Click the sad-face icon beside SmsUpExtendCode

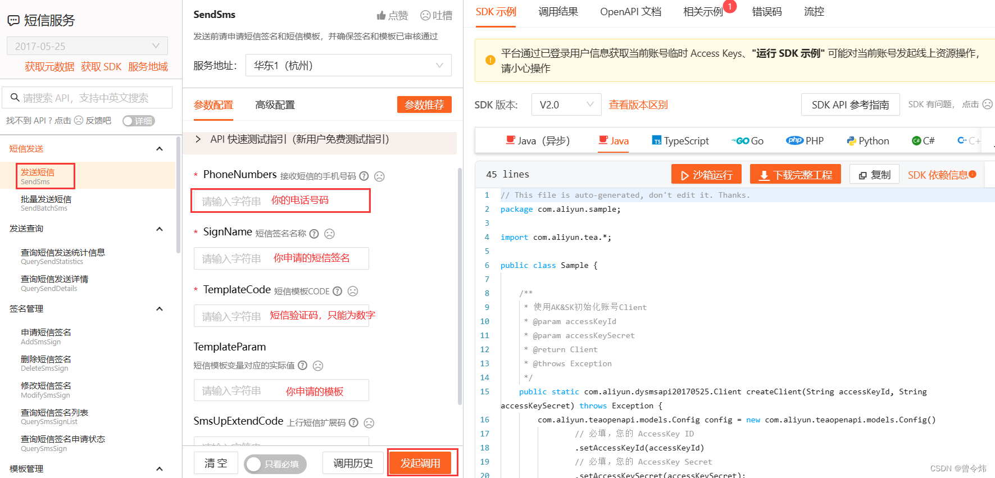point(369,423)
